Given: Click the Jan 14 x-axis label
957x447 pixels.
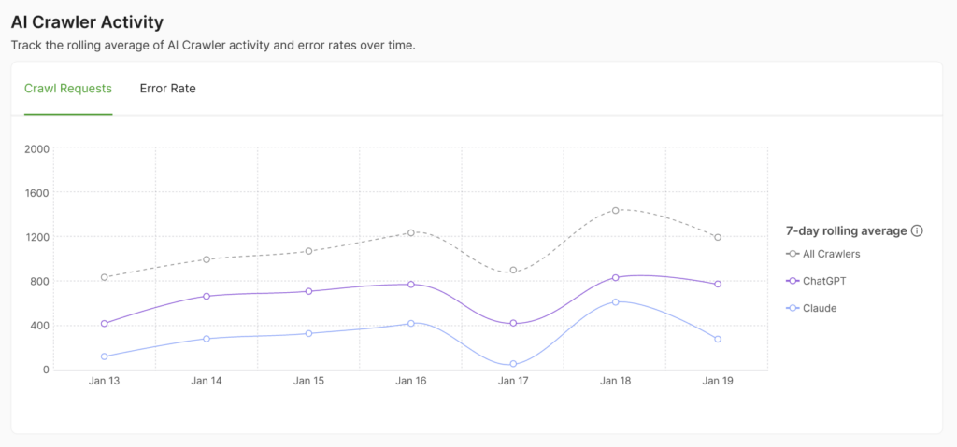Looking at the screenshot, I should tap(207, 381).
